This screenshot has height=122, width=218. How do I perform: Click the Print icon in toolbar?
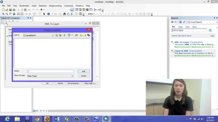[14, 10]
